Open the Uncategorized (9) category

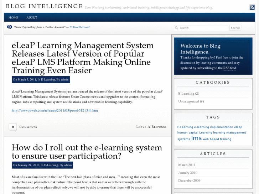[x=191, y=101]
